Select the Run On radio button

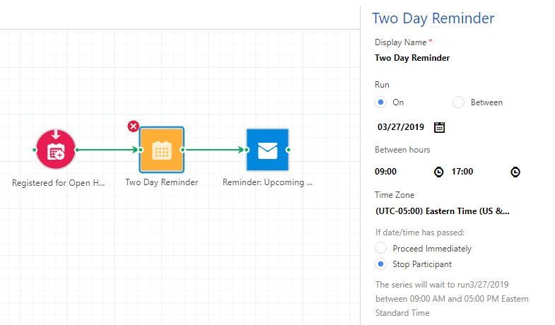(381, 102)
